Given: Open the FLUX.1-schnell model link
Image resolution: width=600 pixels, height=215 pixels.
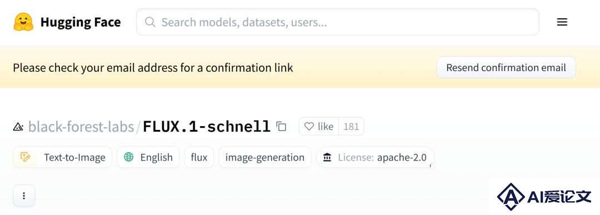Looking at the screenshot, I should (x=207, y=126).
